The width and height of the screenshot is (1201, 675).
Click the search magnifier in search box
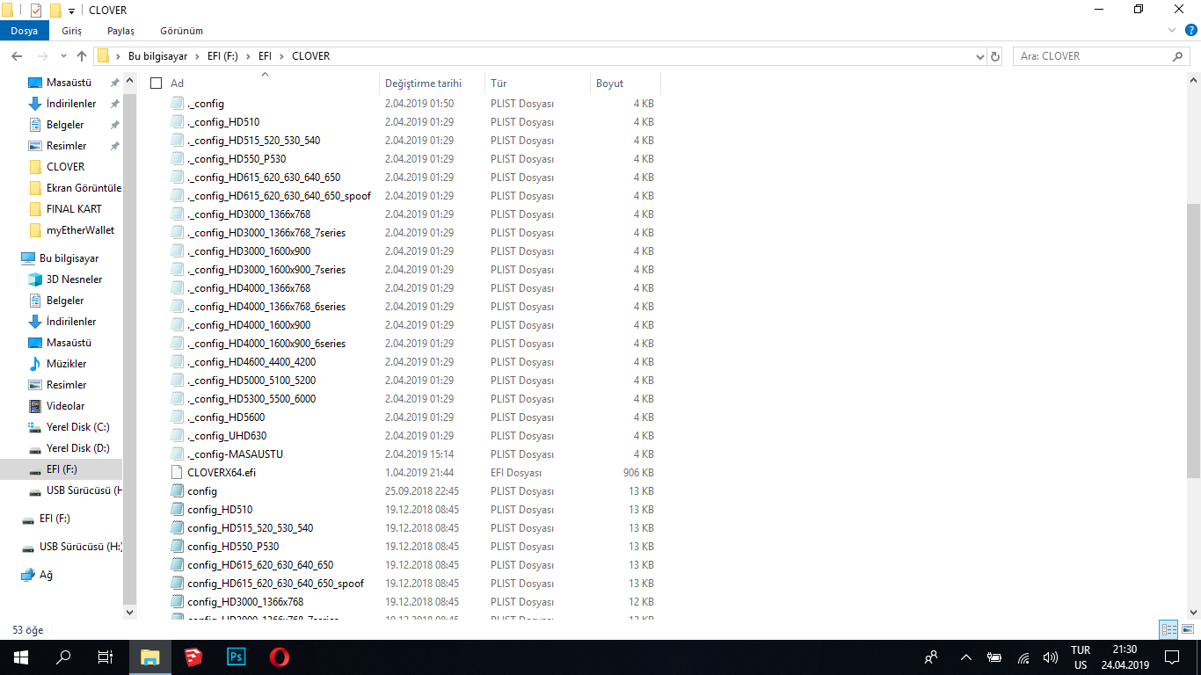pyautogui.click(x=1177, y=56)
